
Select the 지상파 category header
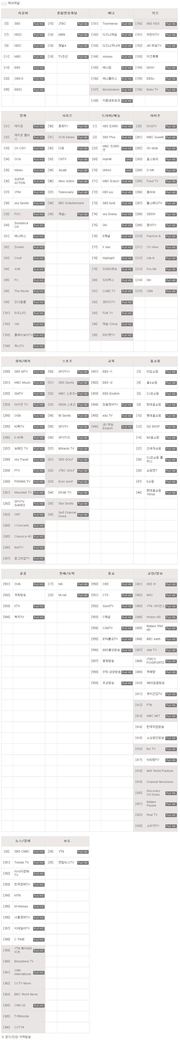click(23, 13)
